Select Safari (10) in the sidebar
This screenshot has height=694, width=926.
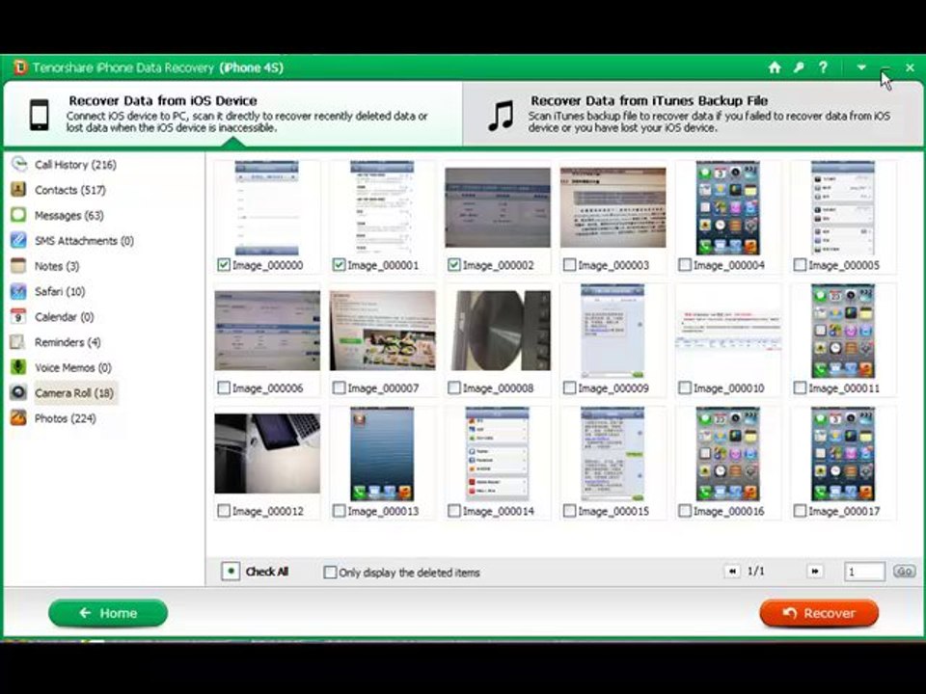(60, 291)
